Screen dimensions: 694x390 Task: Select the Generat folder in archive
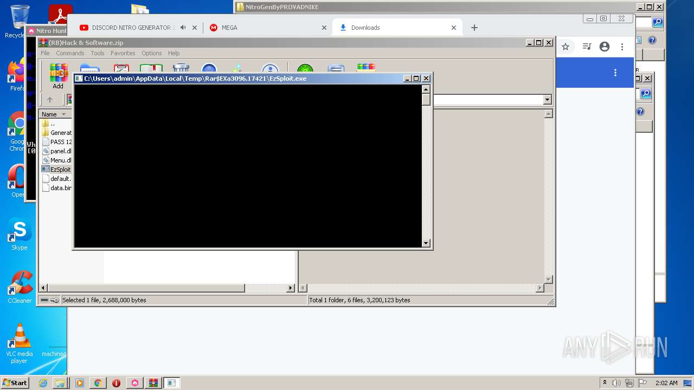(x=56, y=133)
